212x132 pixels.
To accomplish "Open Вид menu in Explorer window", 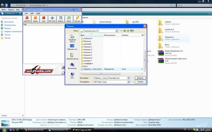I will pyautogui.click(x=18, y=10).
